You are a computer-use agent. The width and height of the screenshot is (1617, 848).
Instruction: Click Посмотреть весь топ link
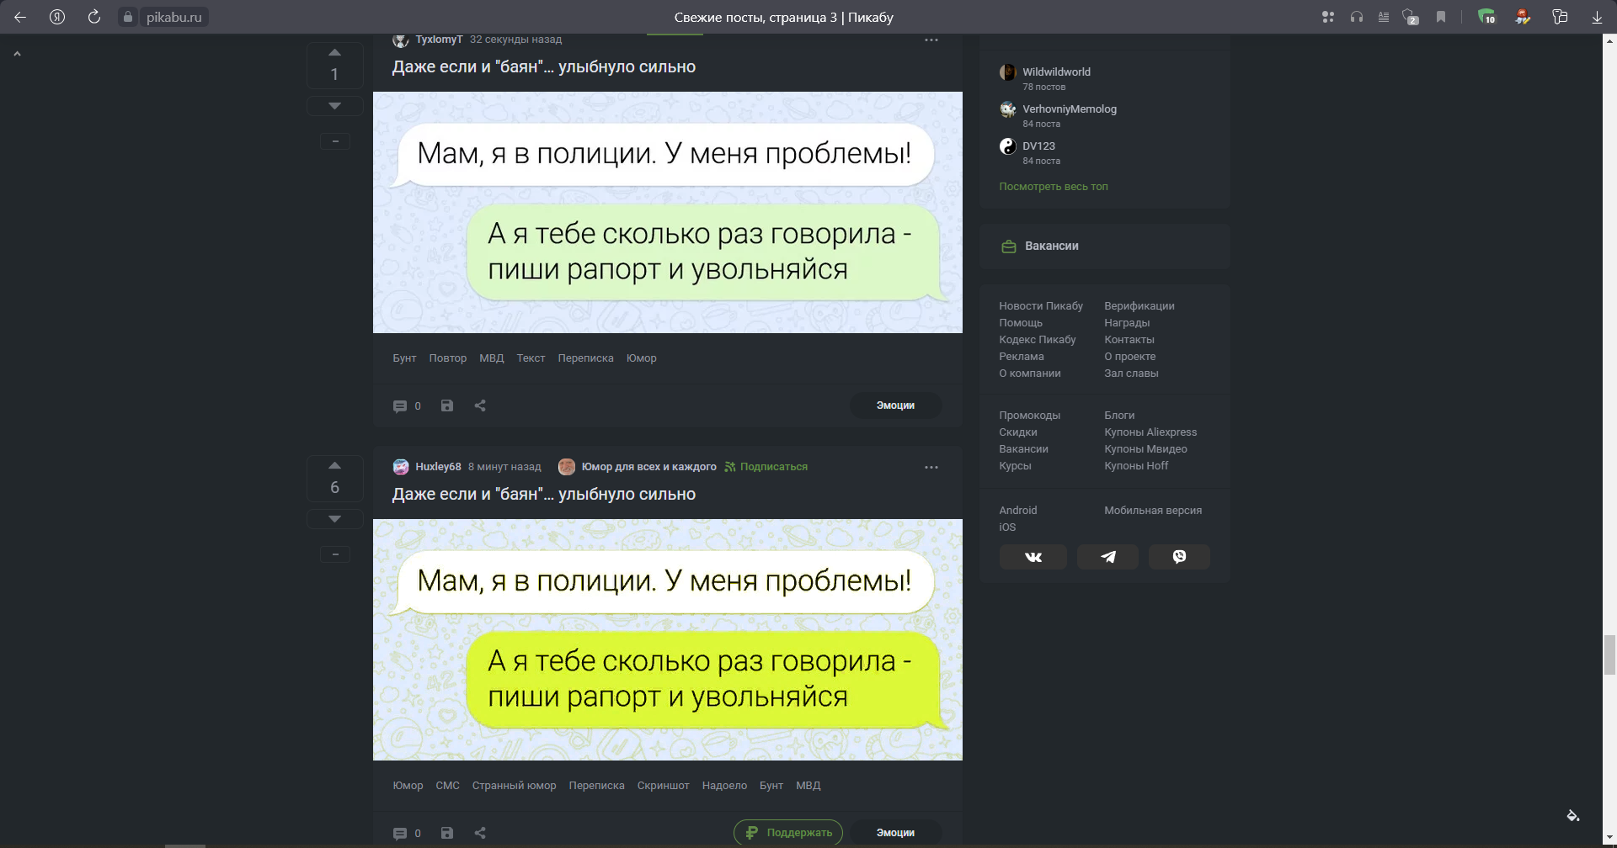coord(1054,187)
